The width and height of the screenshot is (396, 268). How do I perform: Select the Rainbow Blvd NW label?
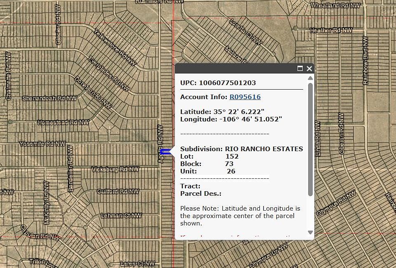[365, 60]
